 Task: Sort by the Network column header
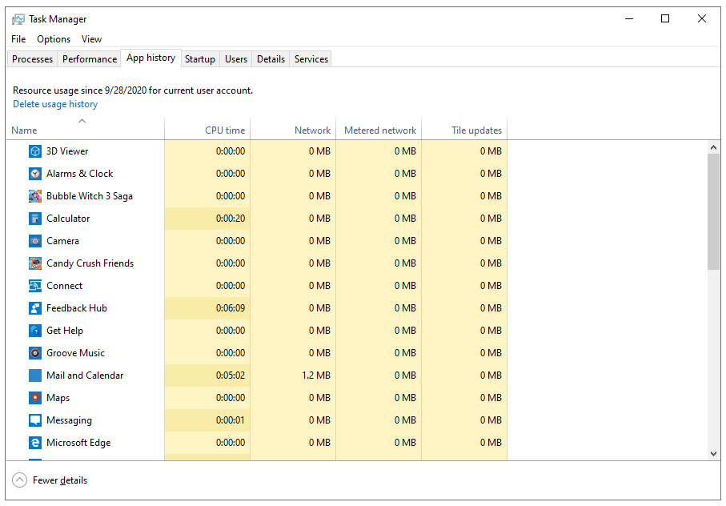click(x=293, y=129)
